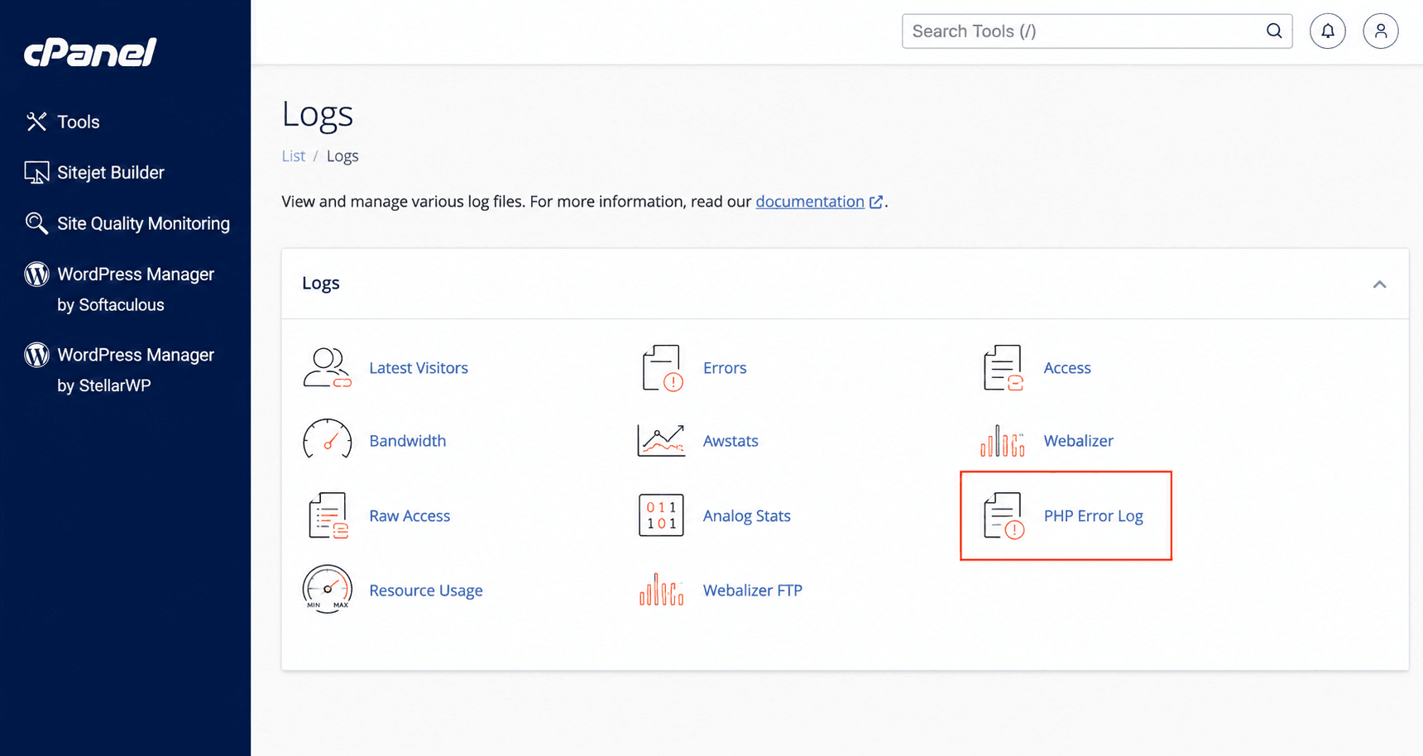The image size is (1423, 756).
Task: Open the Analog Stats link
Action: coord(747,516)
